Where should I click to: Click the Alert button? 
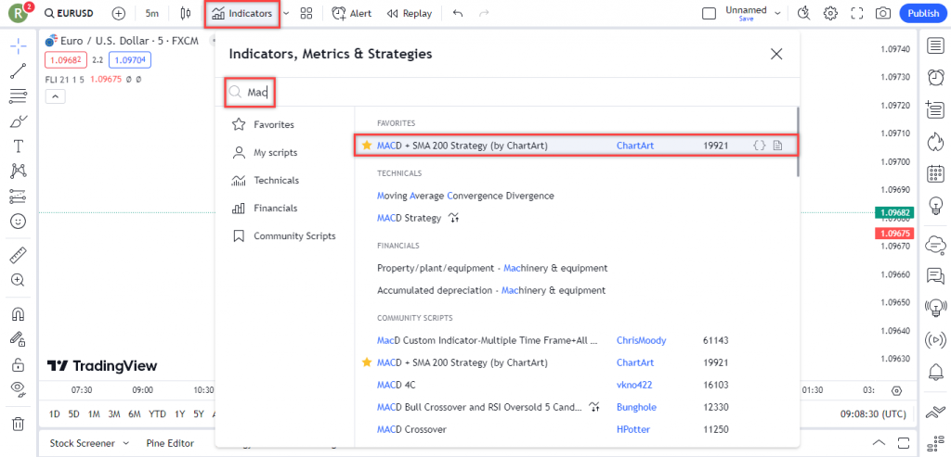(x=352, y=13)
